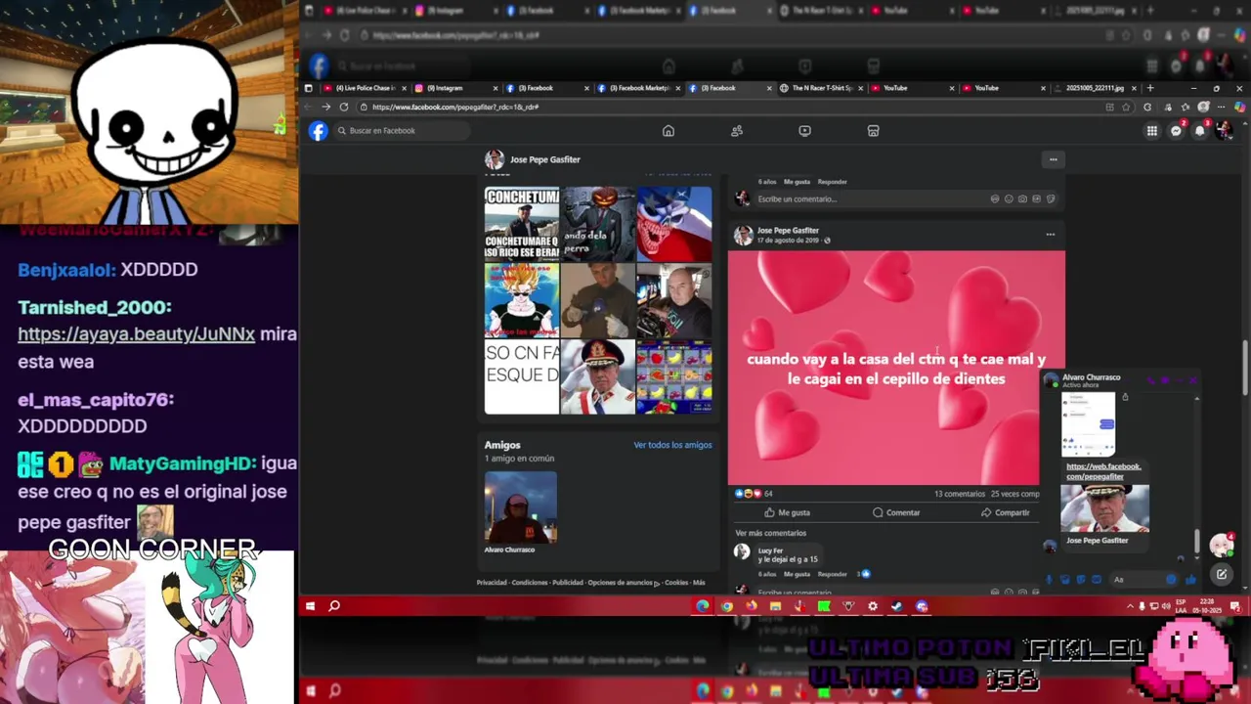1251x704 pixels.
Task: Open Privacidad footer link
Action: click(492, 583)
